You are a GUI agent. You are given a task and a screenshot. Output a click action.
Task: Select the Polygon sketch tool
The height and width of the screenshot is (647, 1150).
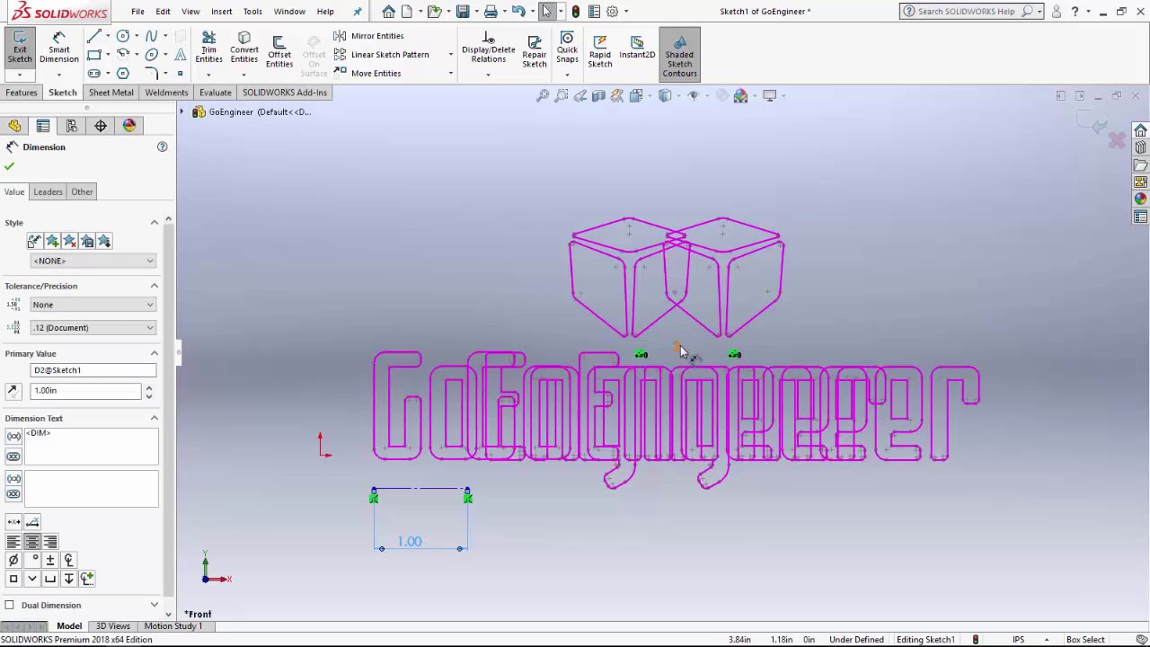[123, 74]
